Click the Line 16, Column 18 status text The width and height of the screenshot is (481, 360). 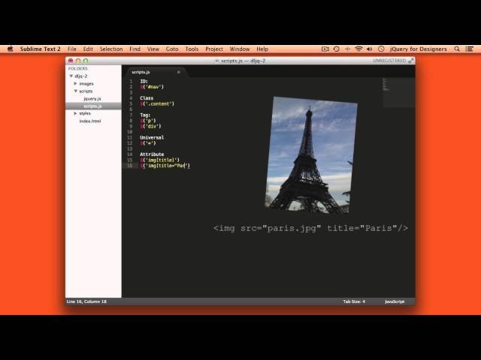click(86, 301)
